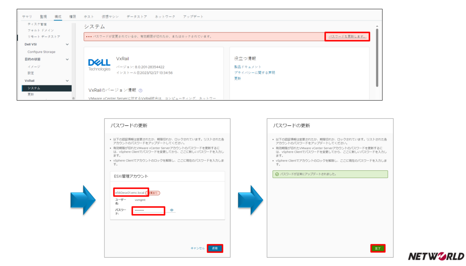
Task: Click the main content vertical scrollbar
Action: click(376, 57)
